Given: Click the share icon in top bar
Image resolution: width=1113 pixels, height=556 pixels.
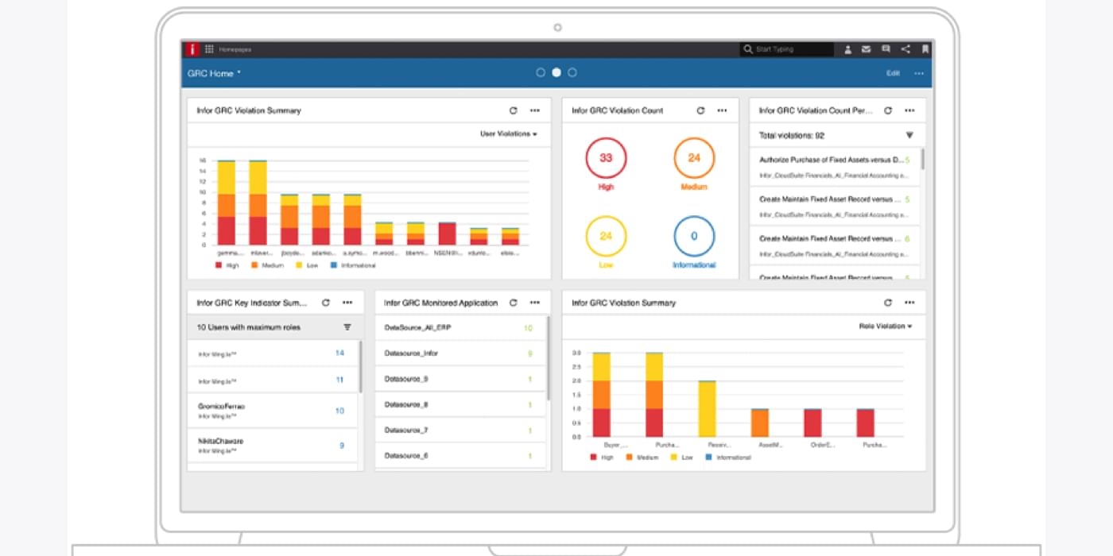Looking at the screenshot, I should click(906, 49).
